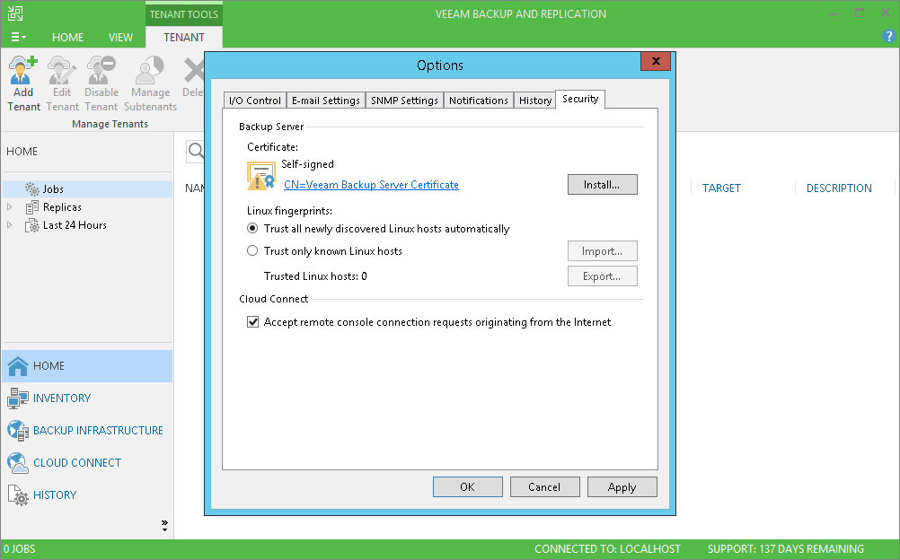Open help via question mark icon

(x=888, y=36)
